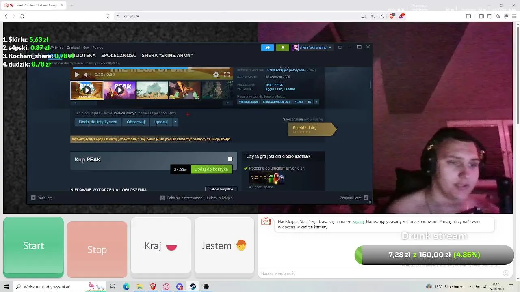
Task: Select second purple PEAK trailer thumbnail
Action: 119,90
